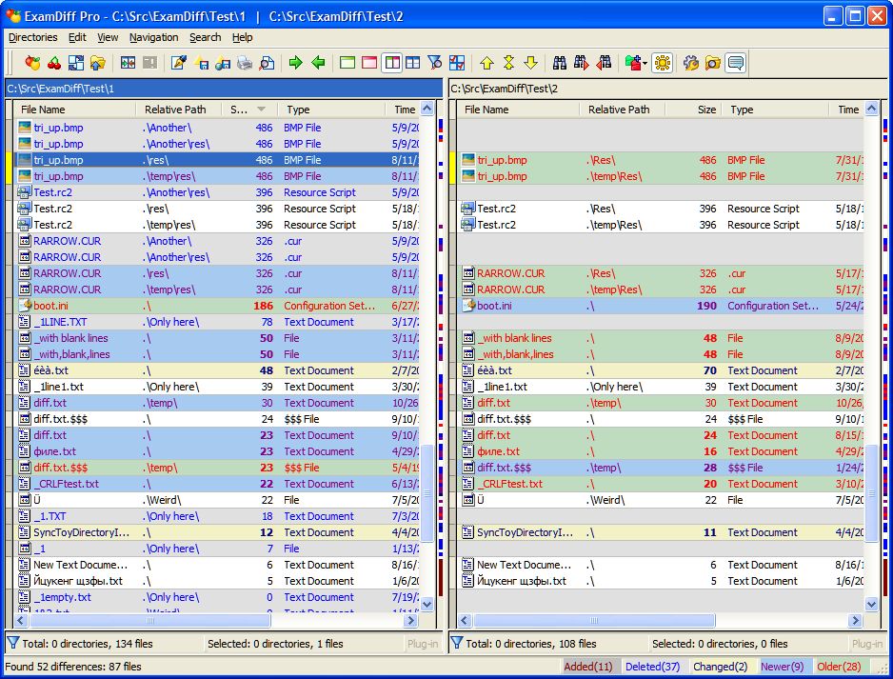Screen dimensions: 893x679
Task: Click the Older(28) legend in status bar
Action: pos(840,667)
